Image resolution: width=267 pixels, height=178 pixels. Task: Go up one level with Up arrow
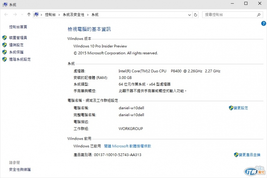coord(29,15)
